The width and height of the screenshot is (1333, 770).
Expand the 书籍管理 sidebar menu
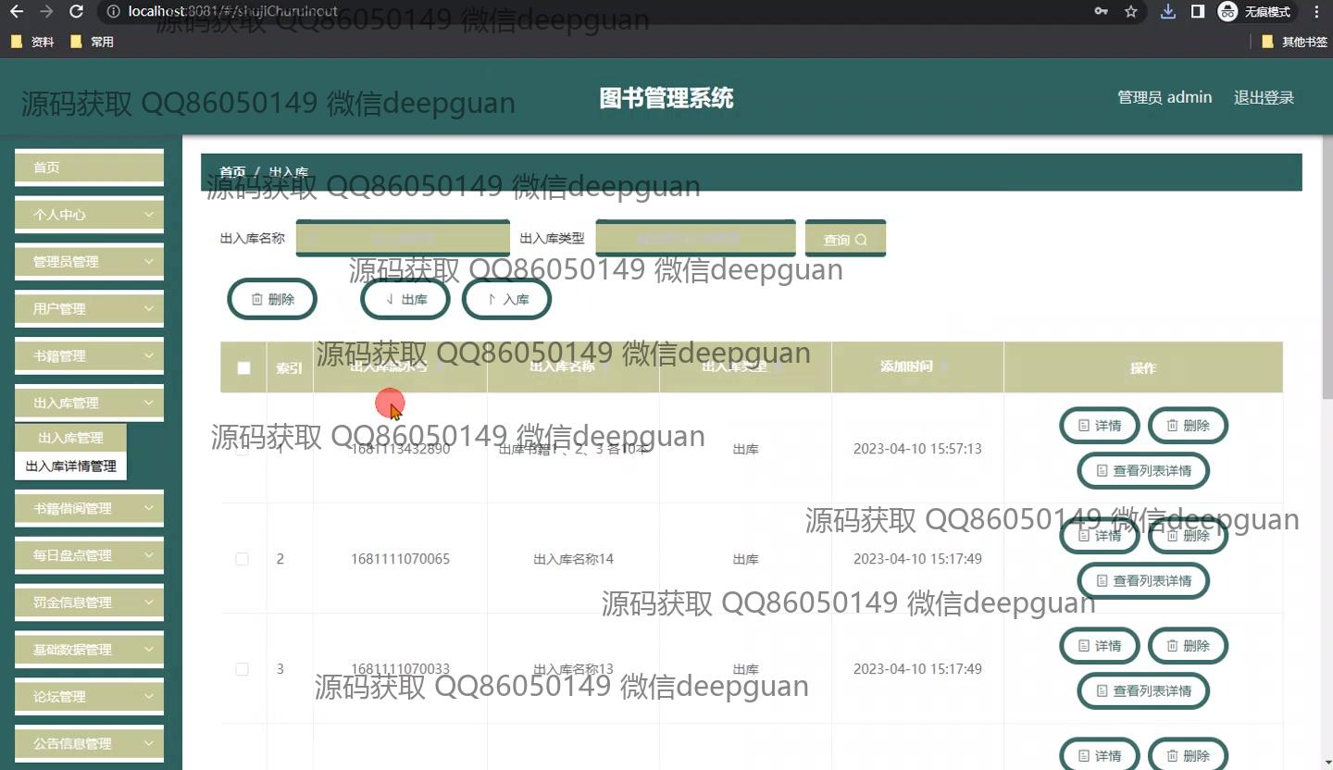pyautogui.click(x=89, y=355)
